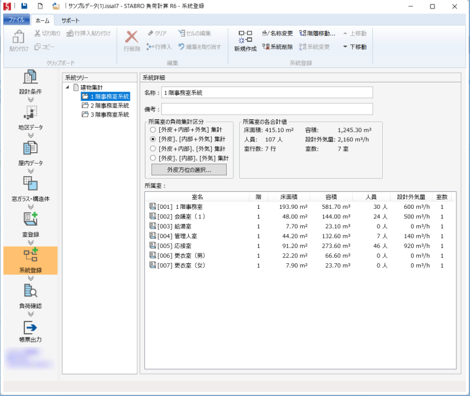This screenshot has height=396, width=470.
Task: Click 下移動 to move the system down
Action: pos(355,47)
